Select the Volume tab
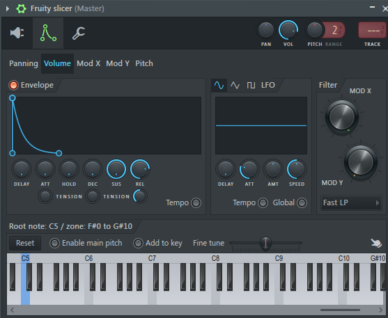The image size is (388, 318). 57,63
